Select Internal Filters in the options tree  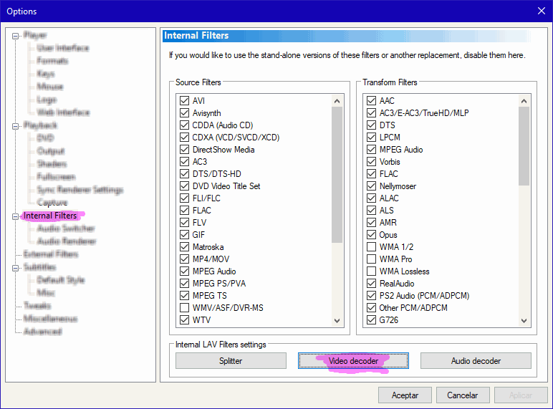pyautogui.click(x=50, y=216)
